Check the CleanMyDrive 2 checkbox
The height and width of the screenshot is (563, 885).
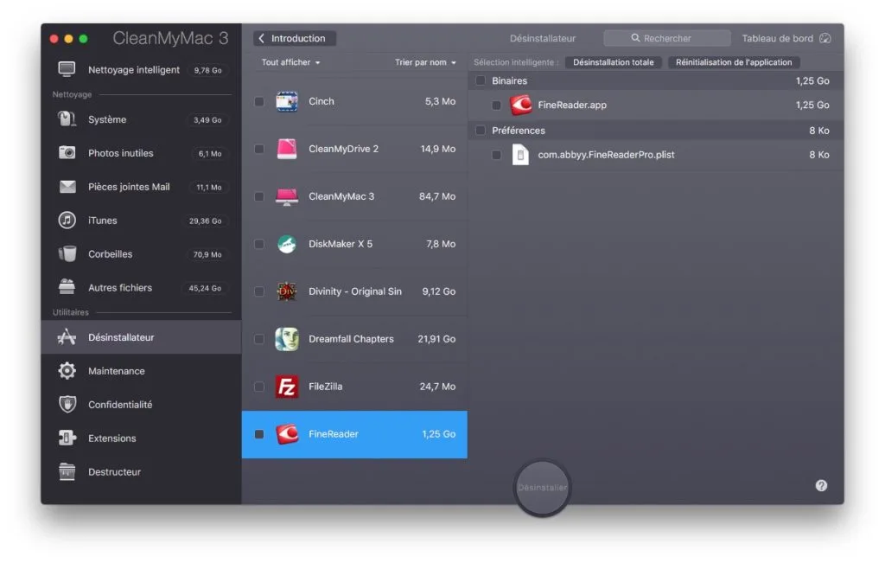259,149
